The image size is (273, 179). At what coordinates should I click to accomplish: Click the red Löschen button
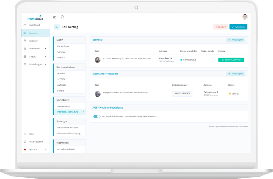click(221, 27)
